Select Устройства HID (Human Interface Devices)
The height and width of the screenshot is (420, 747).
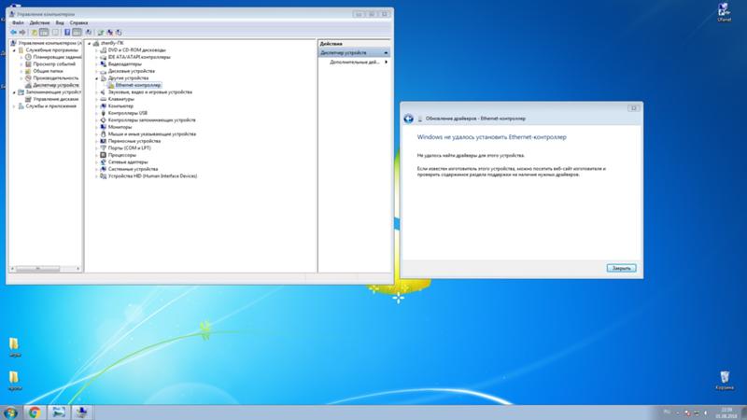click(152, 175)
